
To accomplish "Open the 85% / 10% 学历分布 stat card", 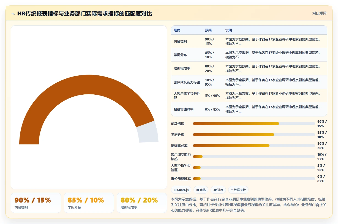I will 89,203.
